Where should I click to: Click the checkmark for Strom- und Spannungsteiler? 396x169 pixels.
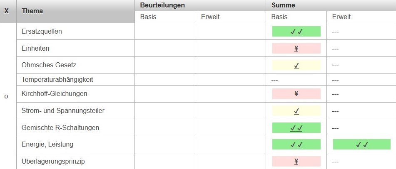pyautogui.click(x=296, y=111)
